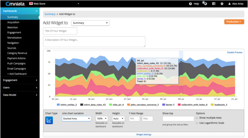Click the collarshirt_with_holes_0 legend color swatch
Image resolution: width=248 pixels, height=138 pixels.
tap(179, 105)
